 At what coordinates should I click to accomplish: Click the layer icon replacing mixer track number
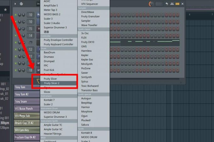tap(31, 43)
